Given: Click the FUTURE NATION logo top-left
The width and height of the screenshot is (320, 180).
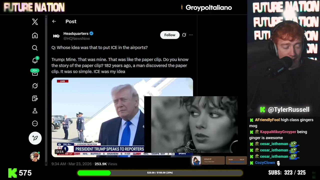Looking at the screenshot, I should click(34, 7).
